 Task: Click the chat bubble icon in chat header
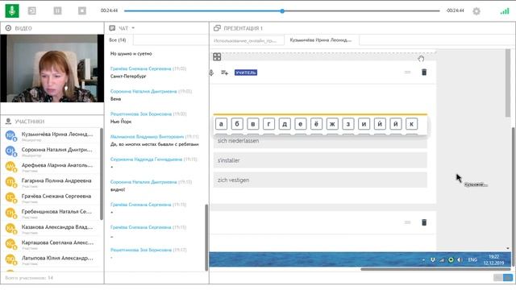[112, 28]
